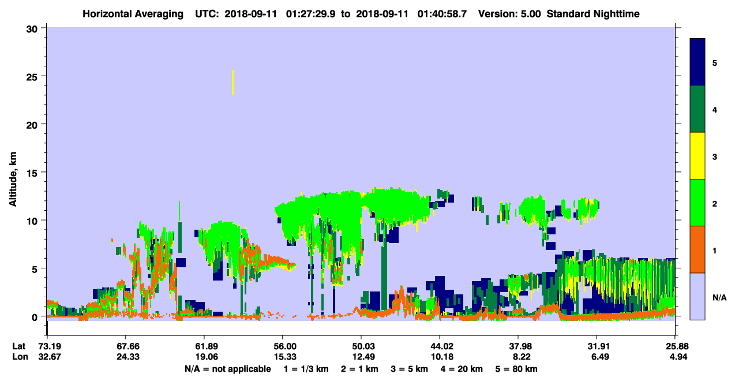Click the lavender N/A color swatch
750x385 pixels.
pos(697,296)
